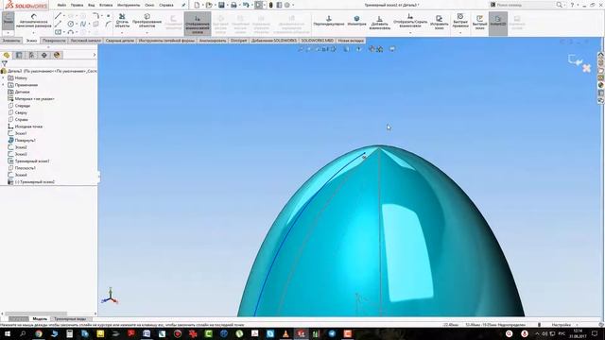Screen dimensions: 605x340
Task: Open Google Chrome from the taskbar
Action: (39, 333)
